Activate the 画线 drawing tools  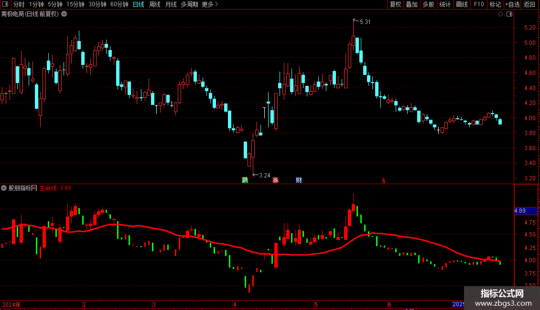462,4
